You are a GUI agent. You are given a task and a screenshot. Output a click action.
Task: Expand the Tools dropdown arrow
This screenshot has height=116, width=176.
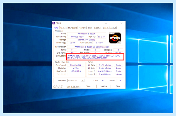pyautogui.click(x=95, y=86)
